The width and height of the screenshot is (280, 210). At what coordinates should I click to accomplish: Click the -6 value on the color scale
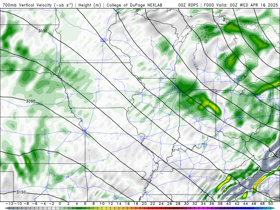coord(35,204)
